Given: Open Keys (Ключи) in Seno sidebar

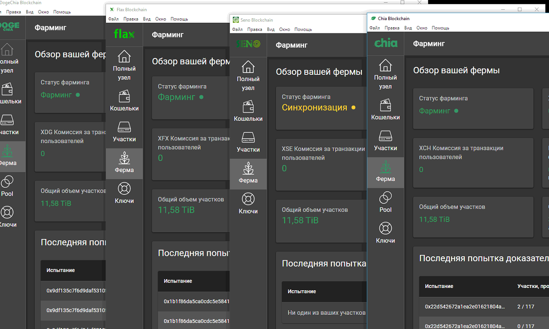Looking at the screenshot, I should [x=248, y=204].
